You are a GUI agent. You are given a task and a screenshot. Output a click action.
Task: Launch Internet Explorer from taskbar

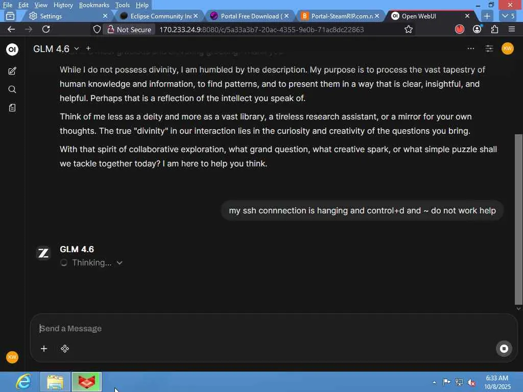pyautogui.click(x=23, y=382)
